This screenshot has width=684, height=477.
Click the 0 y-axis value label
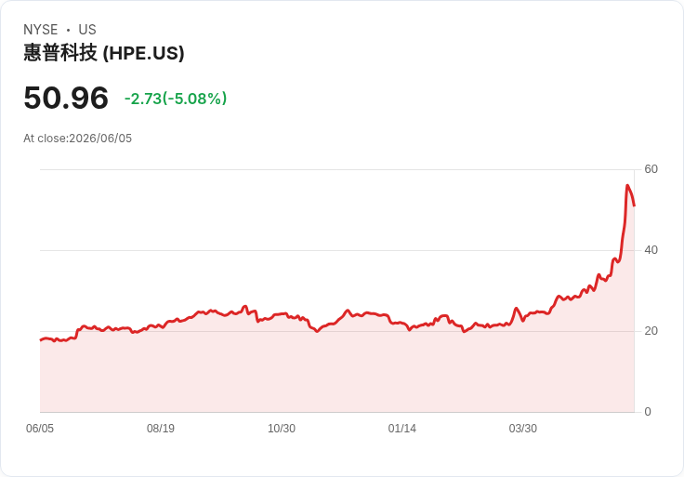648,412
